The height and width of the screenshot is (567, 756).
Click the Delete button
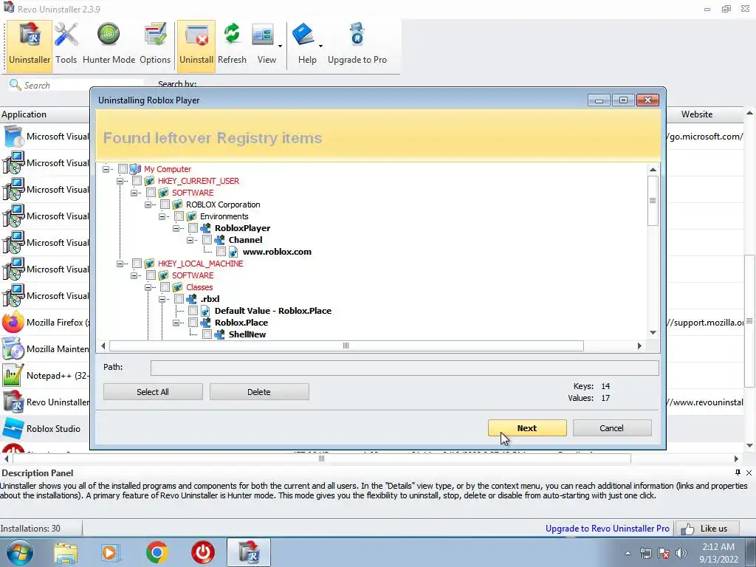coord(259,392)
